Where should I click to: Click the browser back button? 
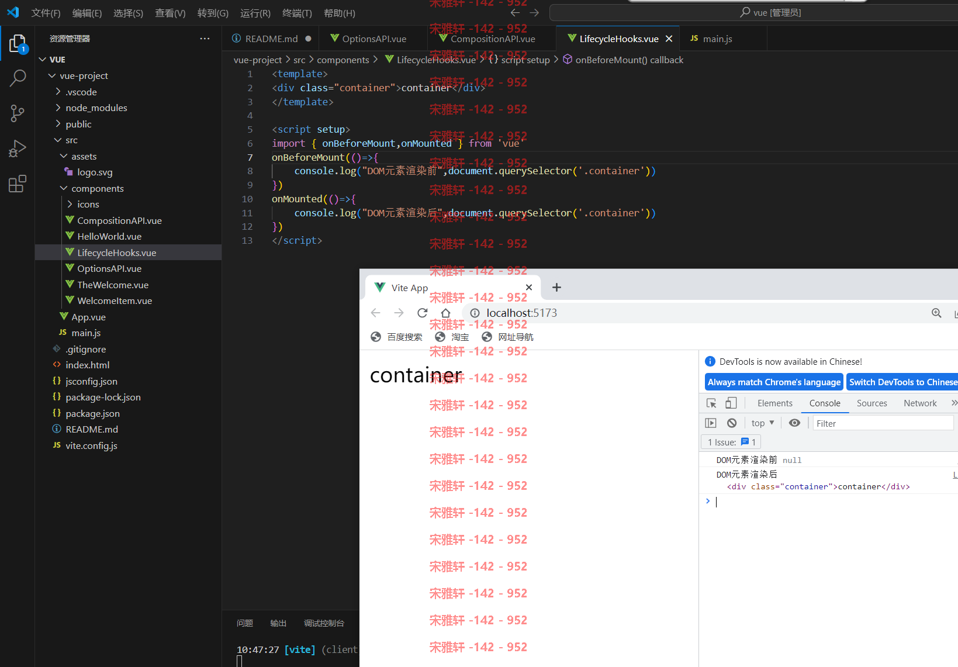click(375, 313)
